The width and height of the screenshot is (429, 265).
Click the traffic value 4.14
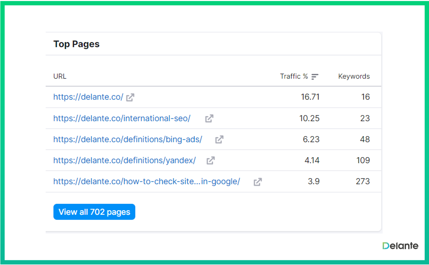tap(312, 160)
